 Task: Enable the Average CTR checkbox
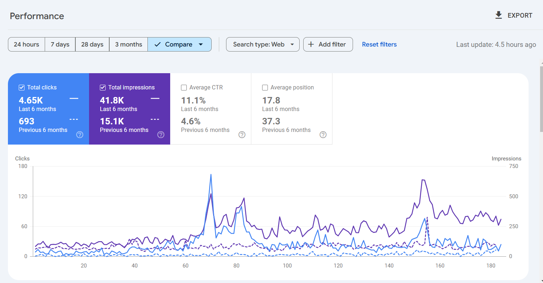184,87
